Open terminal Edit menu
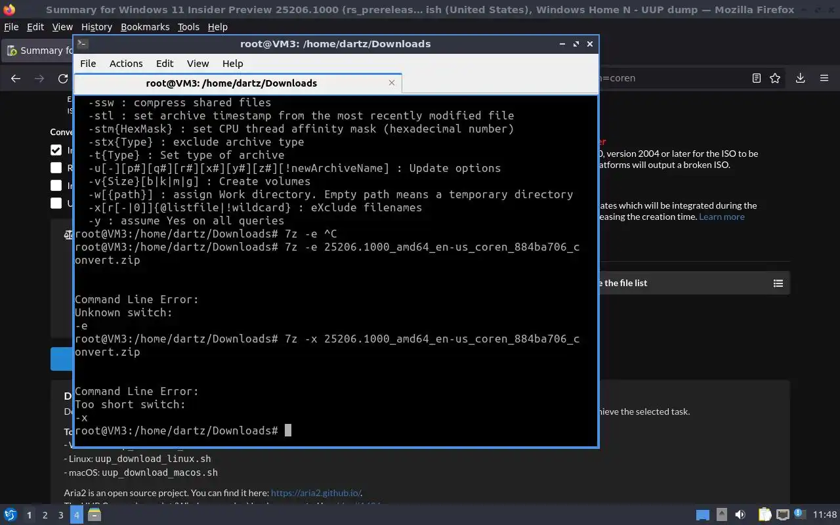The height and width of the screenshot is (525, 840). [x=165, y=63]
